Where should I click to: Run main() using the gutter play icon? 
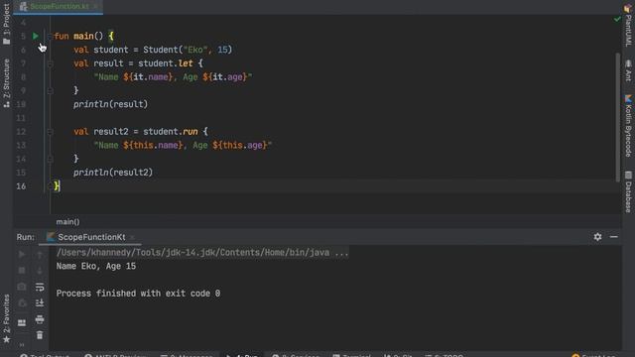(36, 36)
